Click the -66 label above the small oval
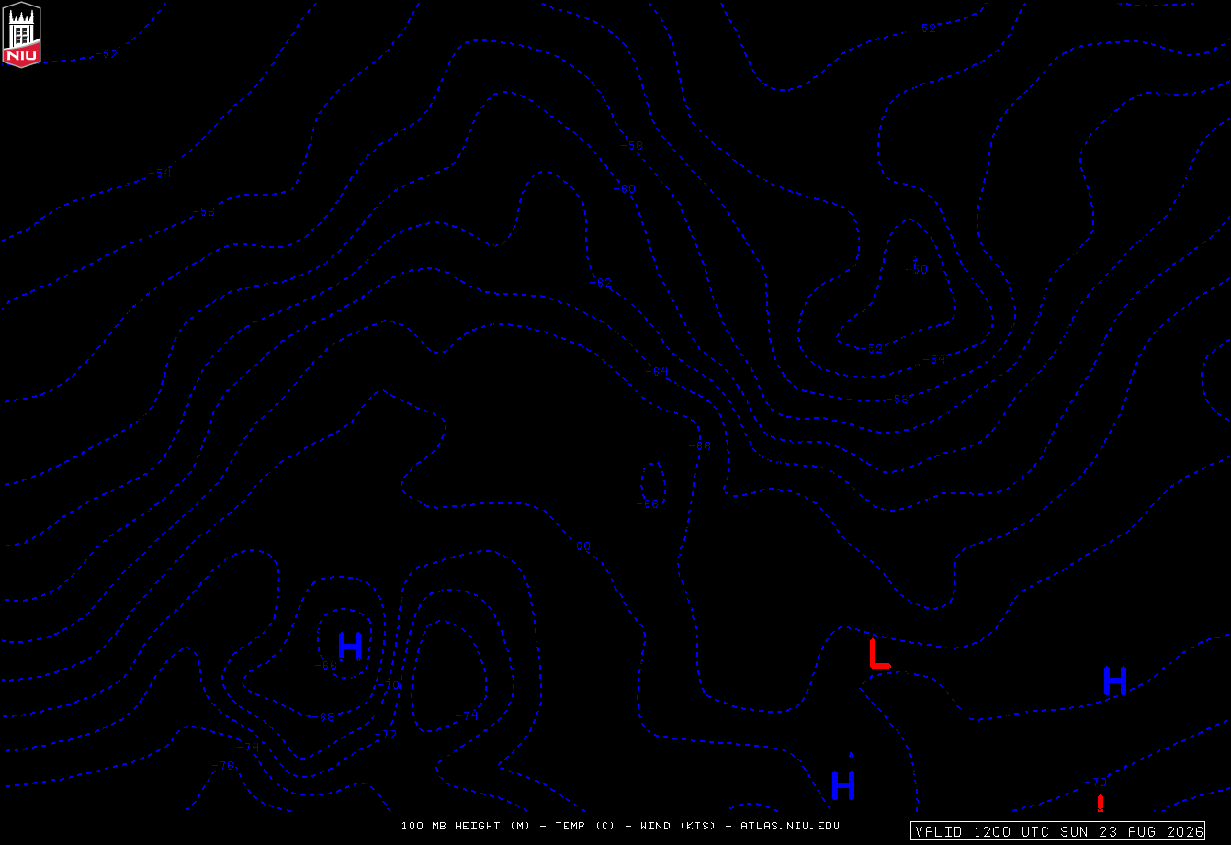Image resolution: width=1231 pixels, height=845 pixels. (700, 445)
